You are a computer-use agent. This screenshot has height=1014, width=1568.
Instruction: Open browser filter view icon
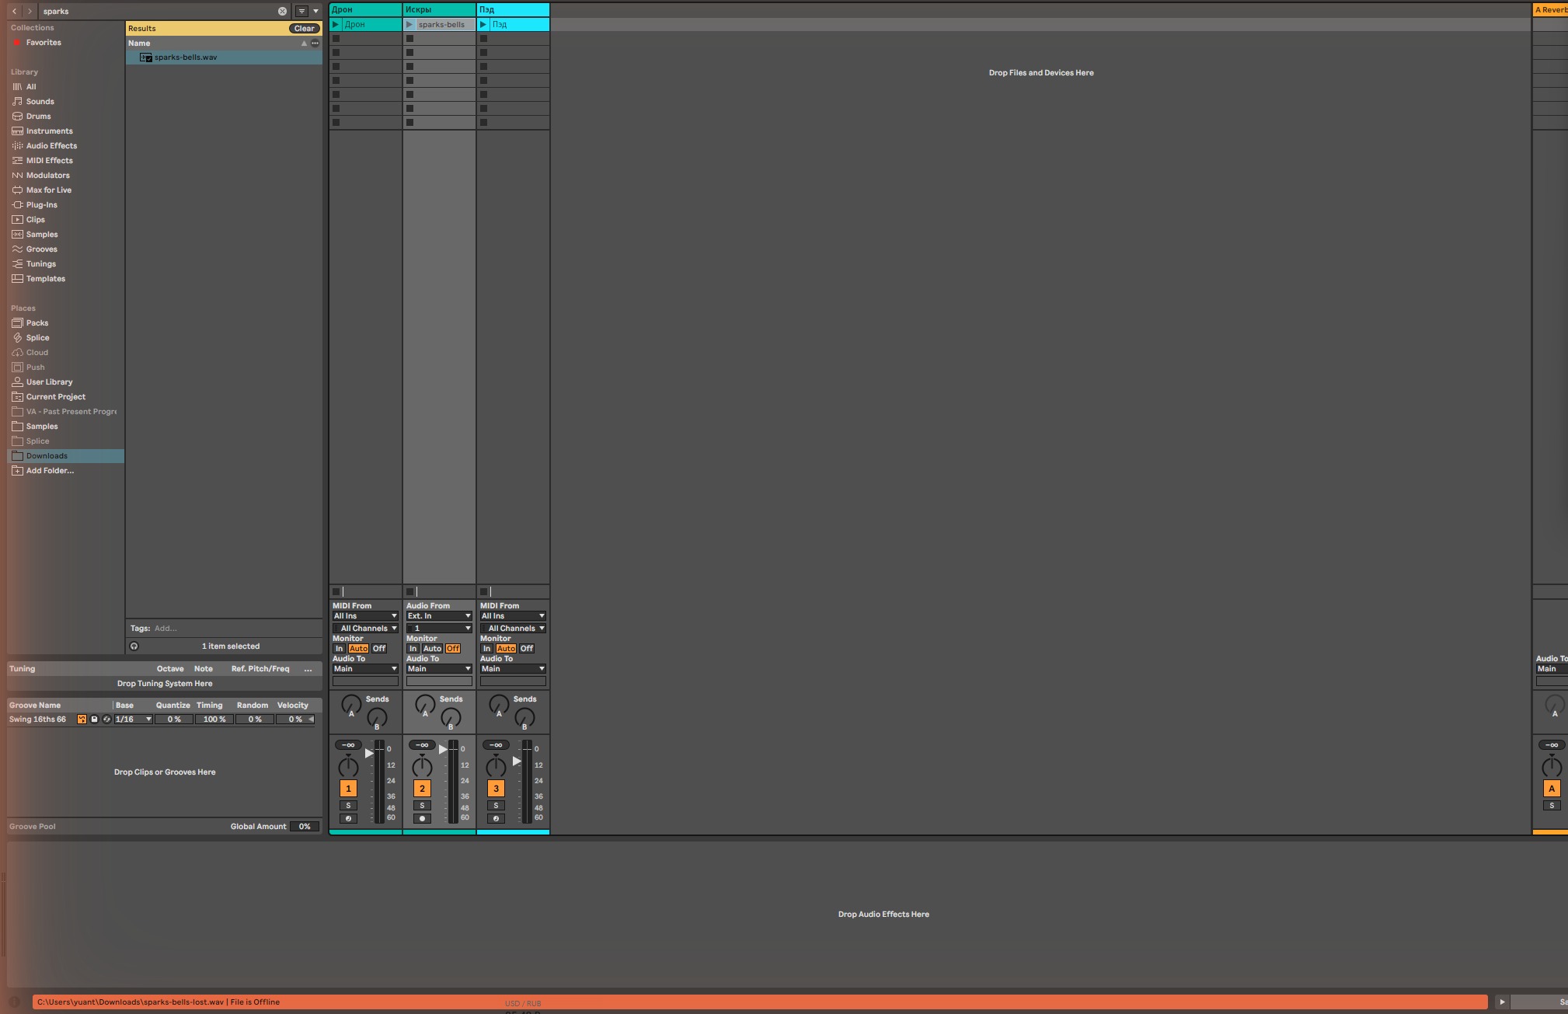pos(301,11)
